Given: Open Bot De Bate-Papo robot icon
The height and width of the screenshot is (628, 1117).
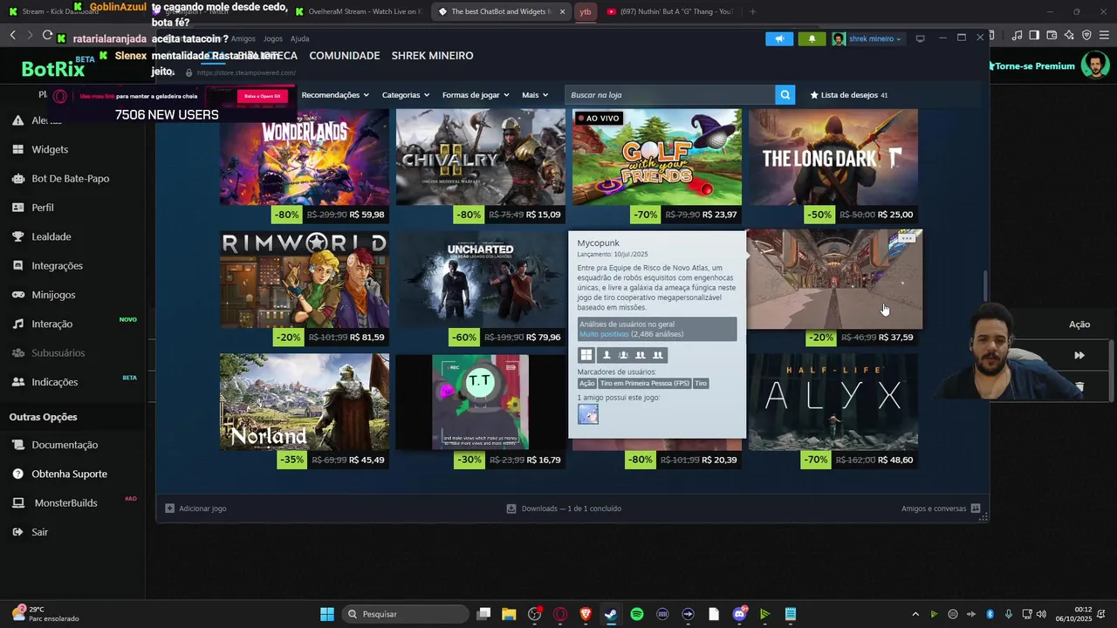Looking at the screenshot, I should [17, 179].
